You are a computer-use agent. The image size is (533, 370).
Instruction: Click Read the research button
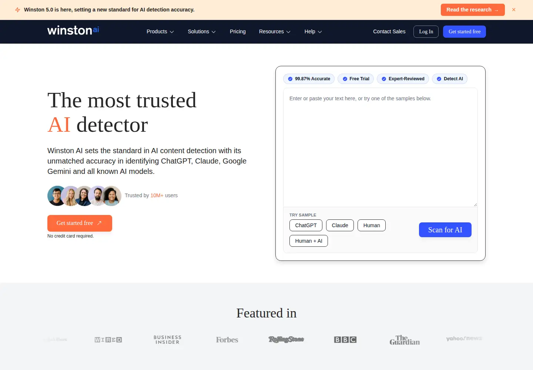tap(473, 10)
